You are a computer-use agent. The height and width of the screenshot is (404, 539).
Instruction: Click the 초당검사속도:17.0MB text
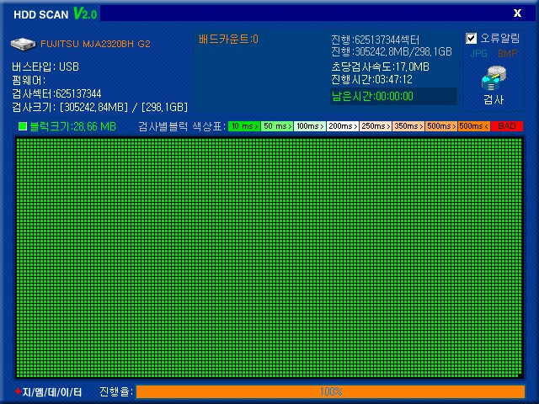[x=380, y=66]
